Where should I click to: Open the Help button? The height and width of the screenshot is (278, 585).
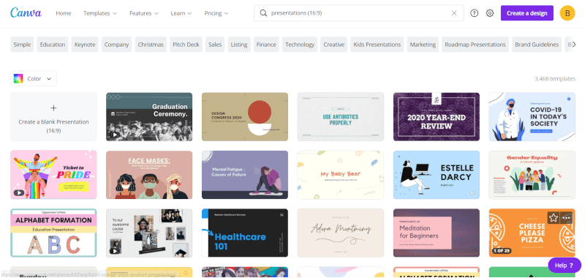point(564,266)
